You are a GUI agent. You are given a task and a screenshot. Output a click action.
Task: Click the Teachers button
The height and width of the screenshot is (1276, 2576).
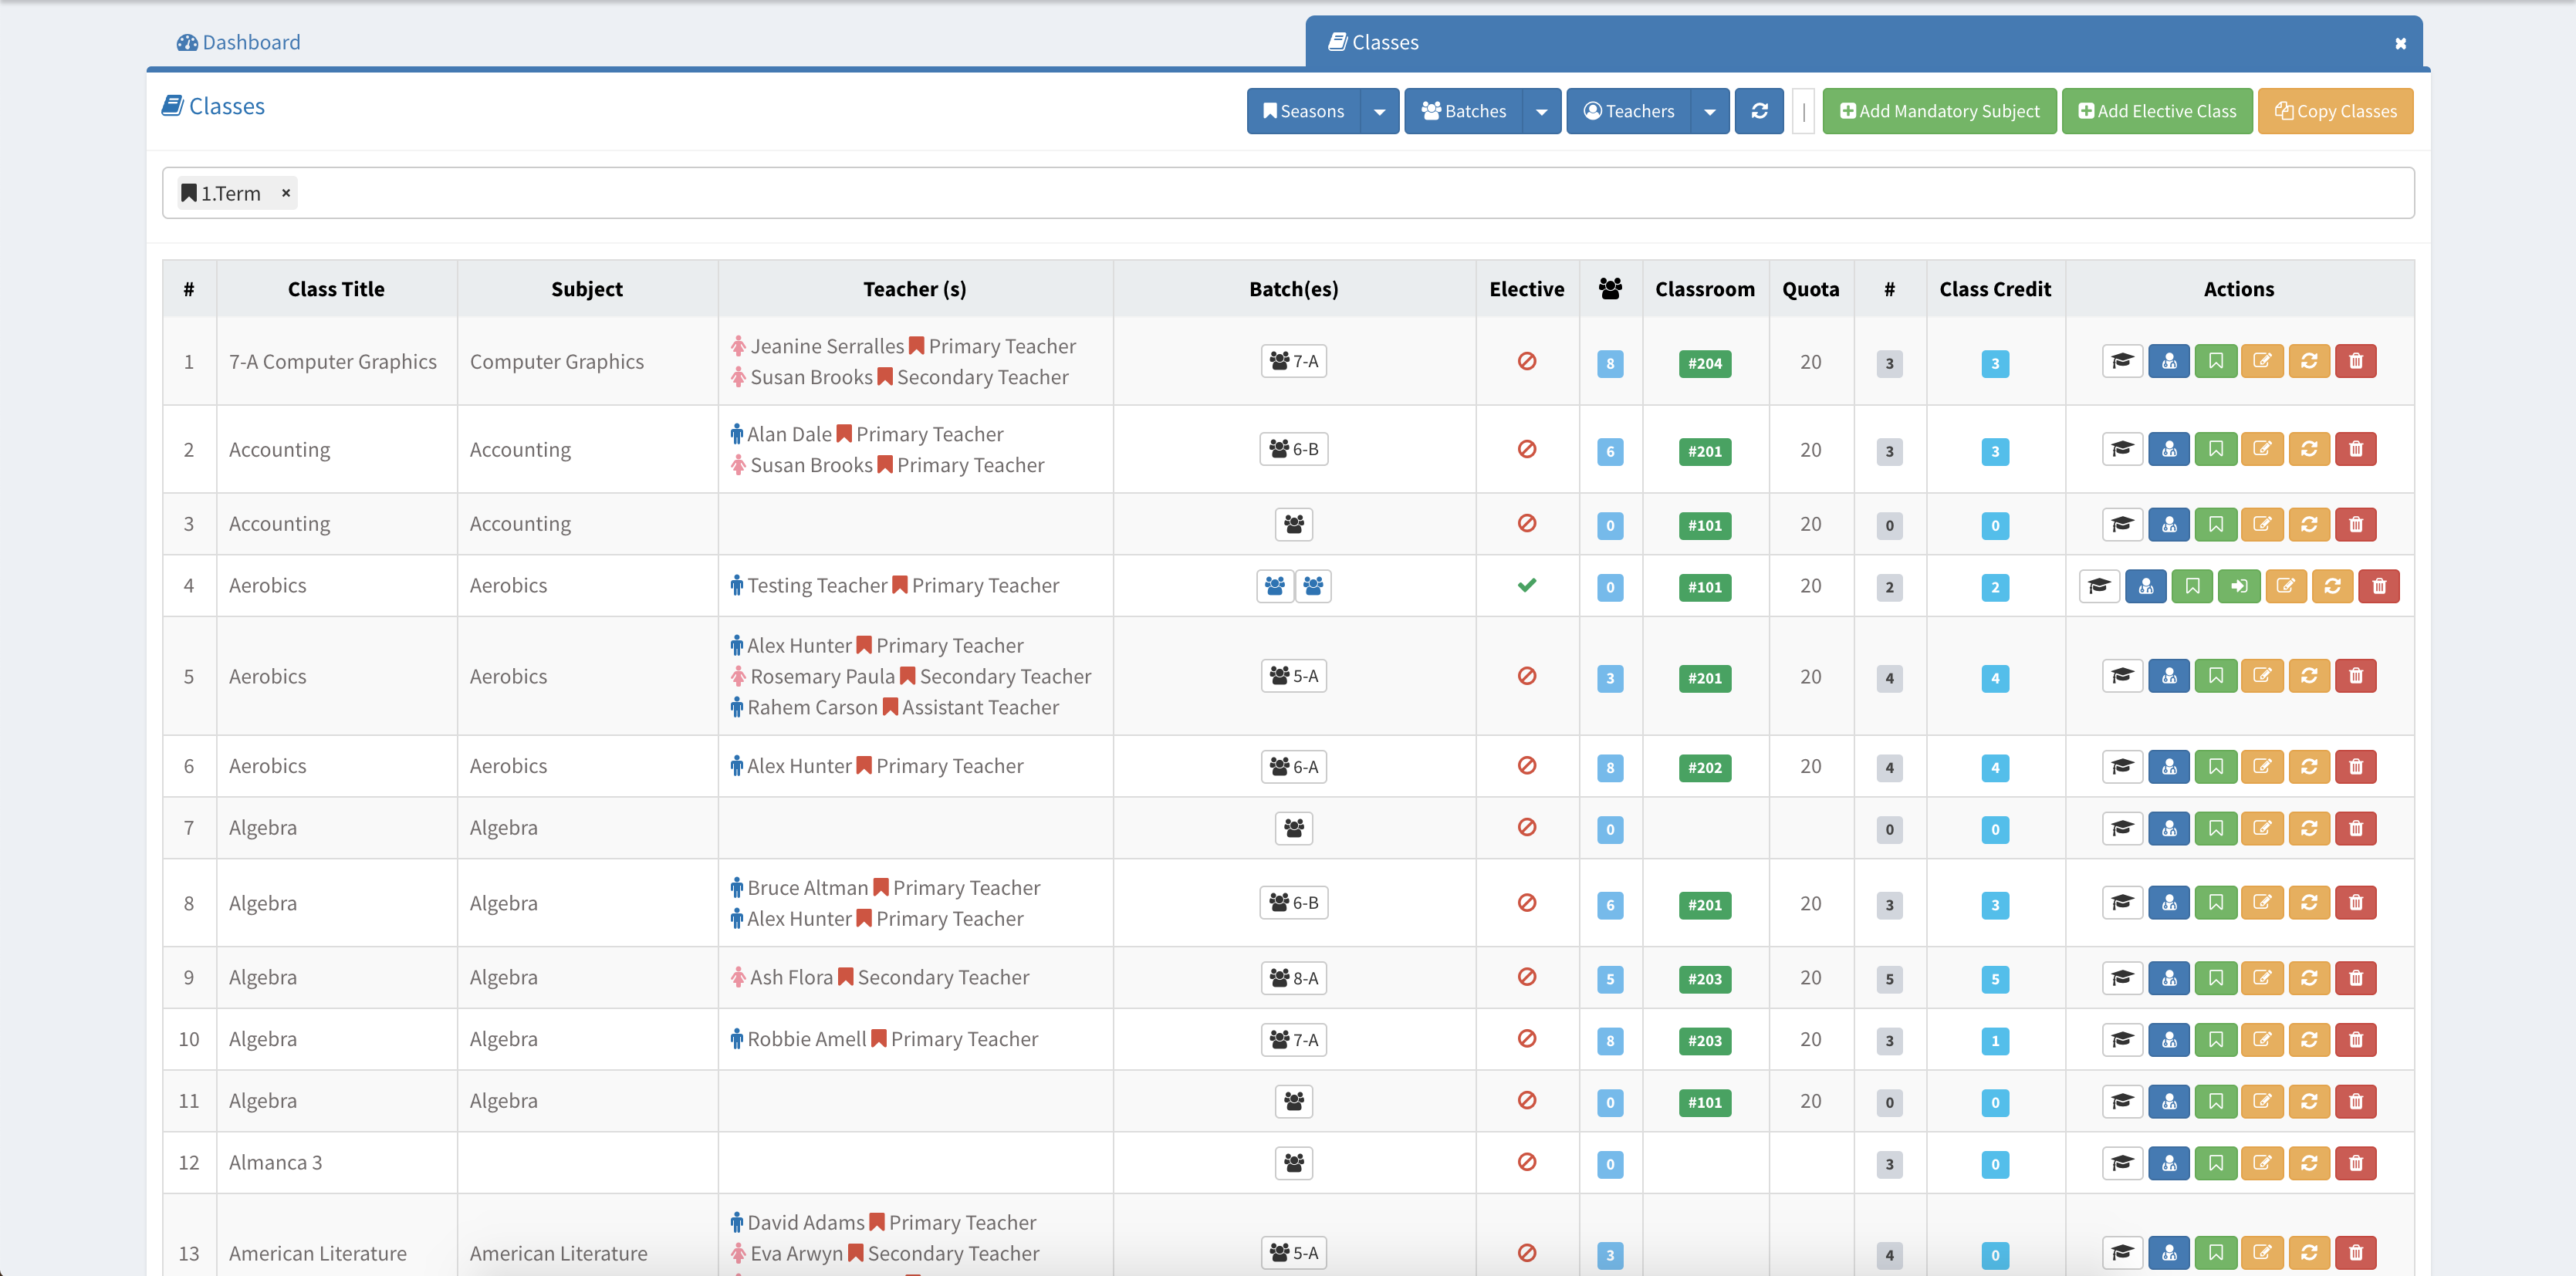(x=1629, y=111)
